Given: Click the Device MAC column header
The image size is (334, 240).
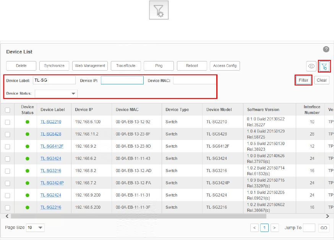Looking at the screenshot, I should click(127, 110).
